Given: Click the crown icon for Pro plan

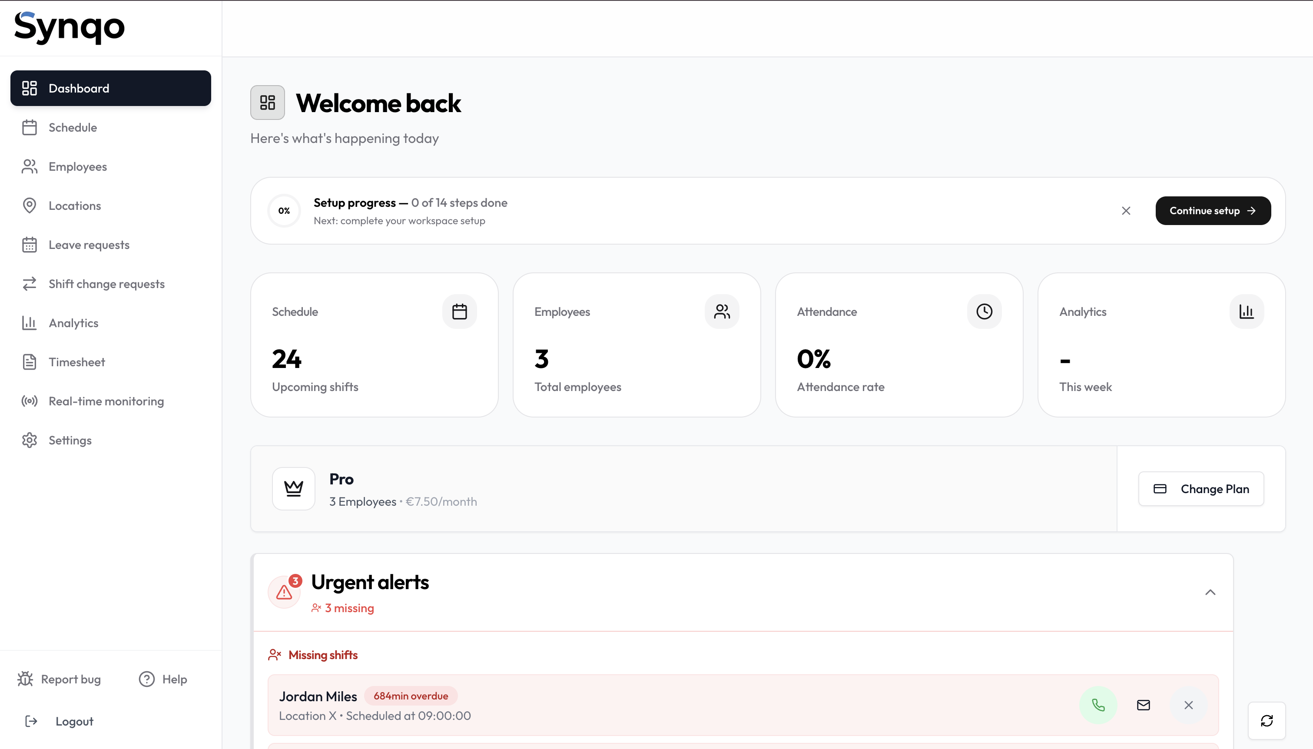Looking at the screenshot, I should point(294,489).
